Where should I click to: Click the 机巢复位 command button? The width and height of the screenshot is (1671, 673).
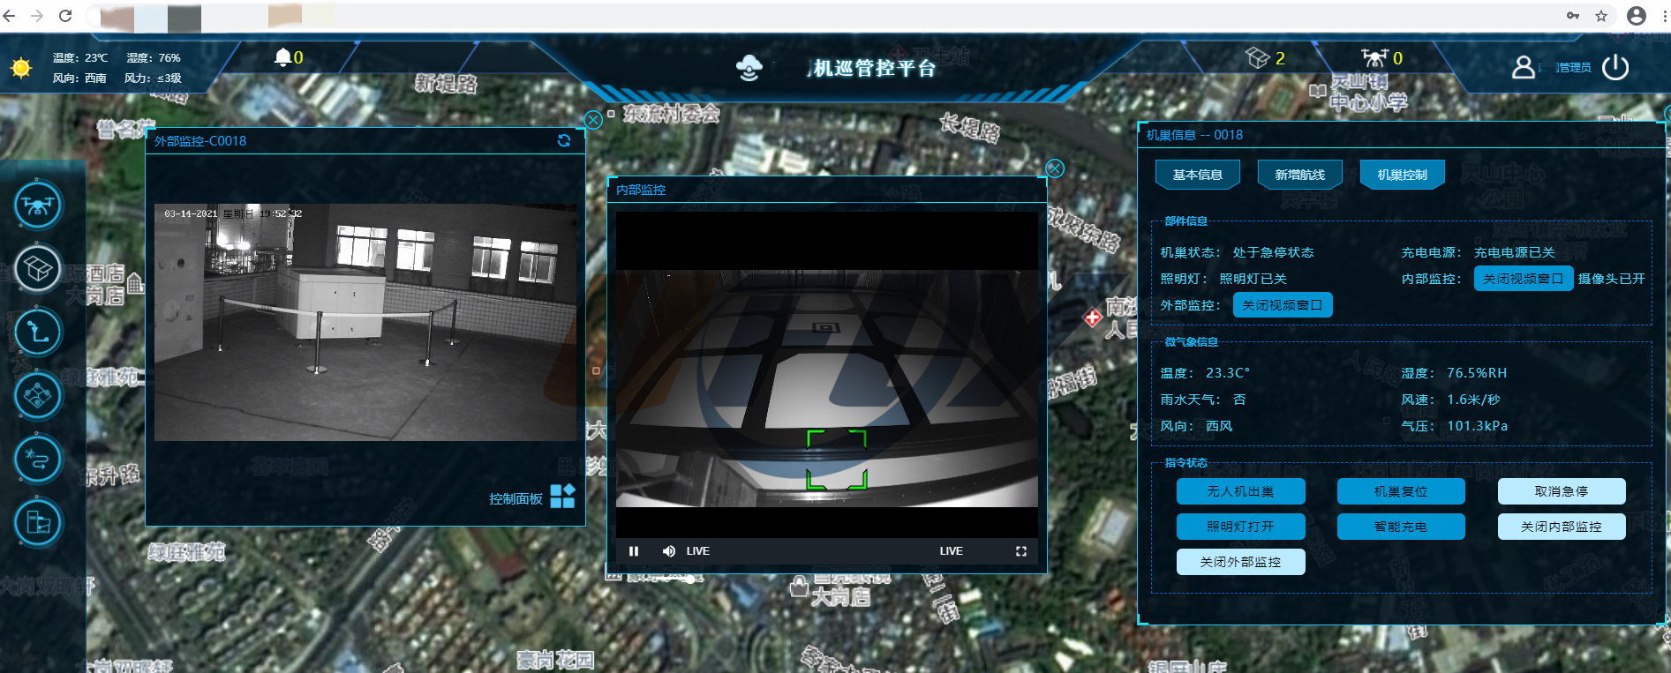[1401, 491]
